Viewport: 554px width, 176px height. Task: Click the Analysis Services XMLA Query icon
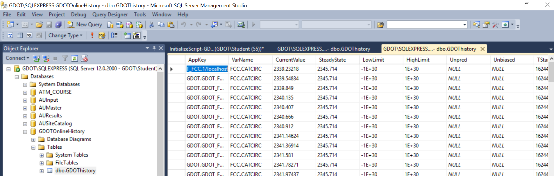[x=139, y=25]
